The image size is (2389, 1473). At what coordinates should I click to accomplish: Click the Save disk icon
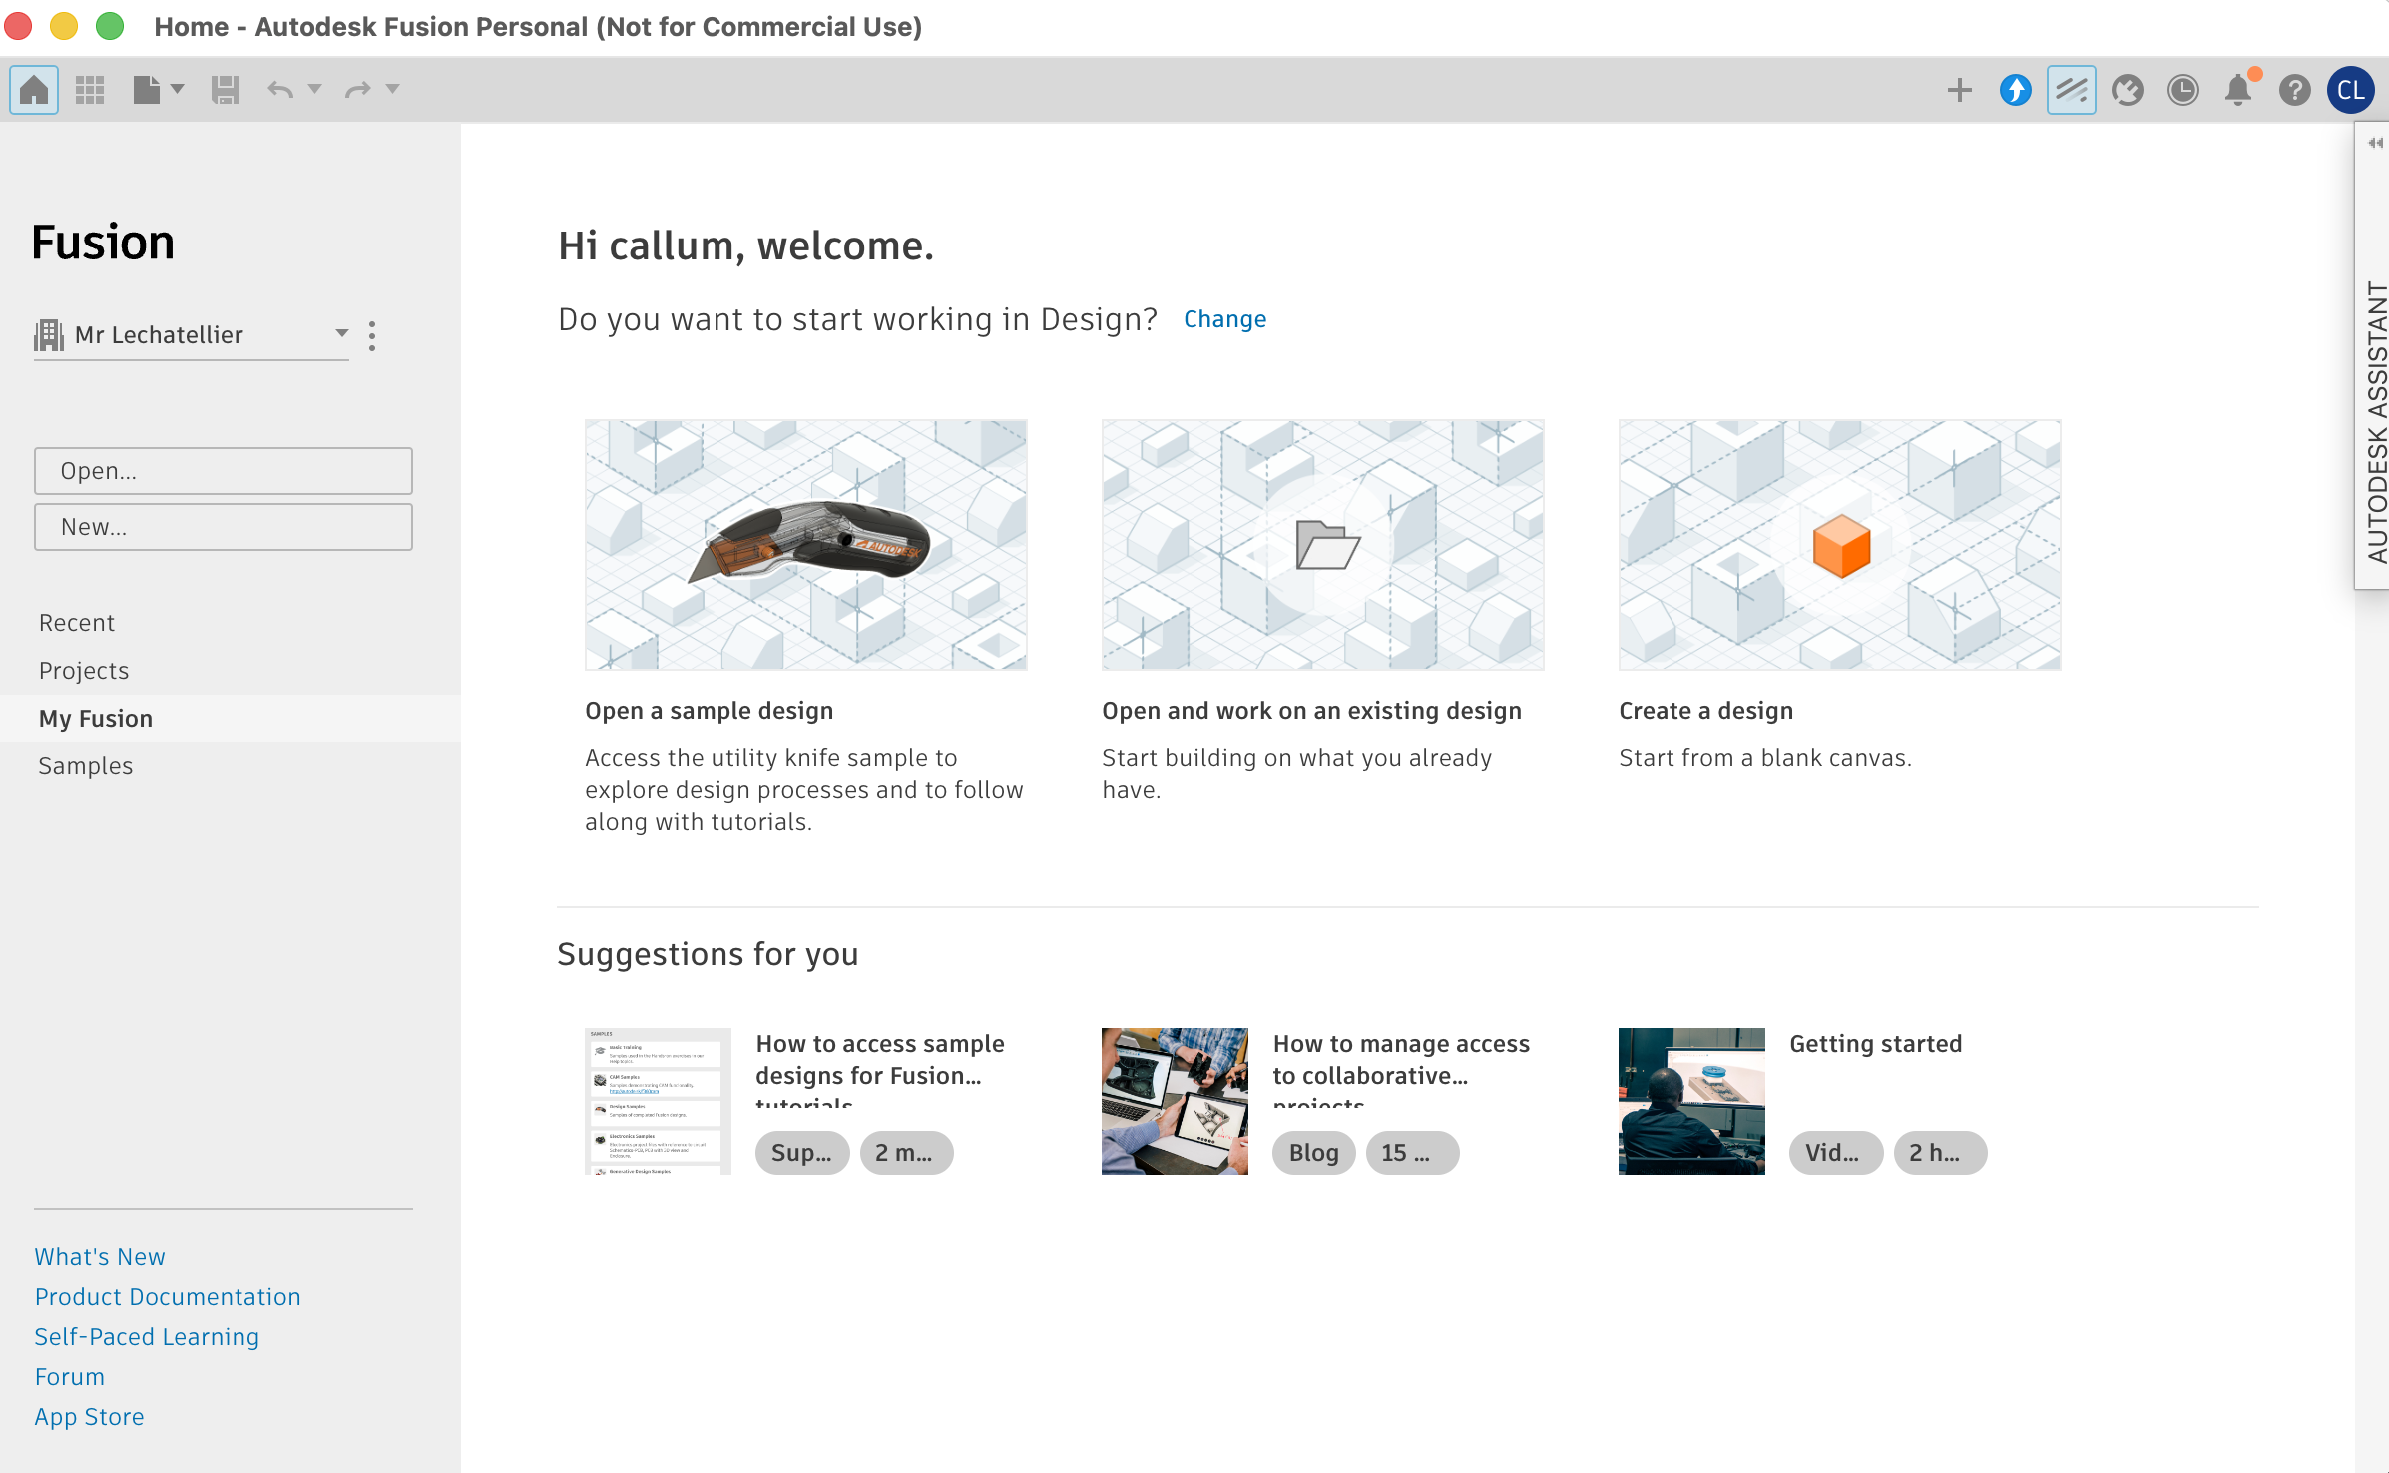coord(226,90)
